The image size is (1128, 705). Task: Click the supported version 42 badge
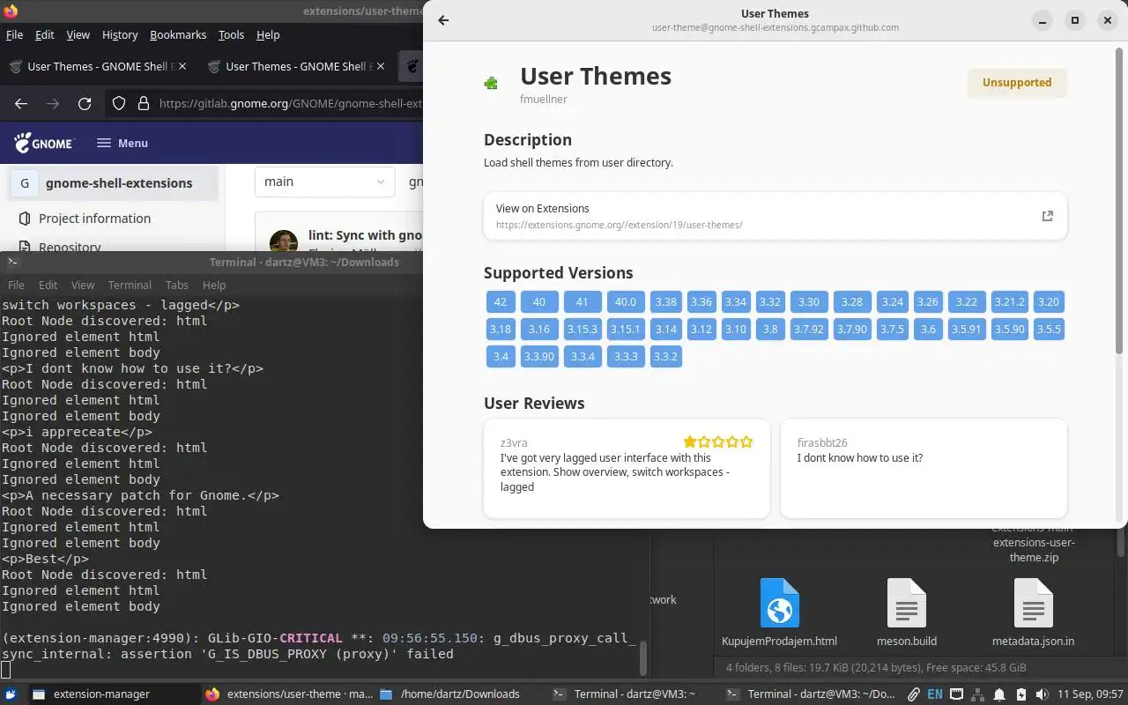(501, 301)
